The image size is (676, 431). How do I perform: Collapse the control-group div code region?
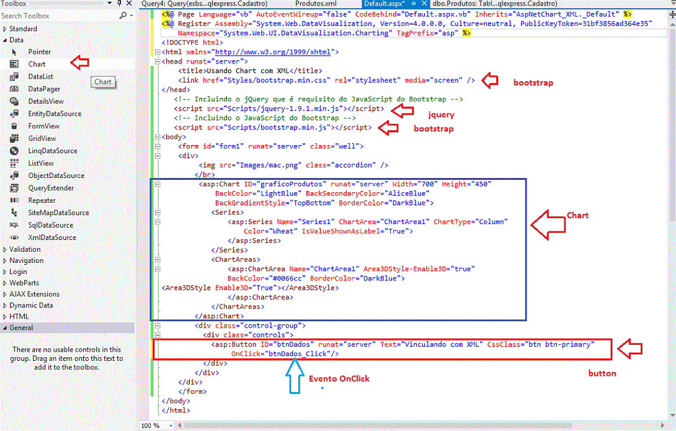pos(158,326)
